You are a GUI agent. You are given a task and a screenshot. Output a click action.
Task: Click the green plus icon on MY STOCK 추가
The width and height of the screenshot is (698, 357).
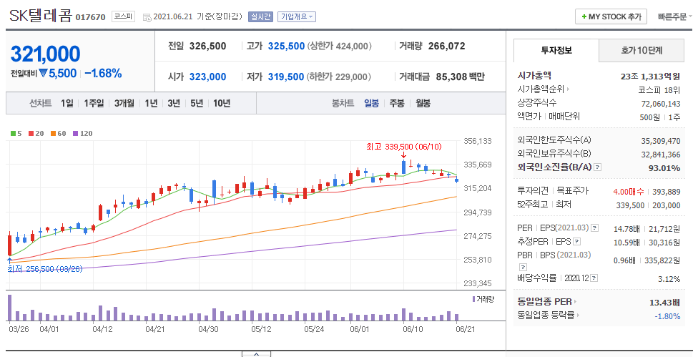click(x=584, y=17)
